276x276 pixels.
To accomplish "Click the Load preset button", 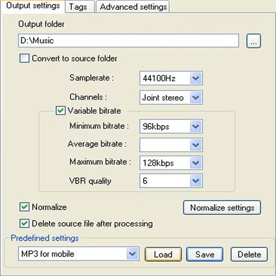I will click(x=163, y=254).
